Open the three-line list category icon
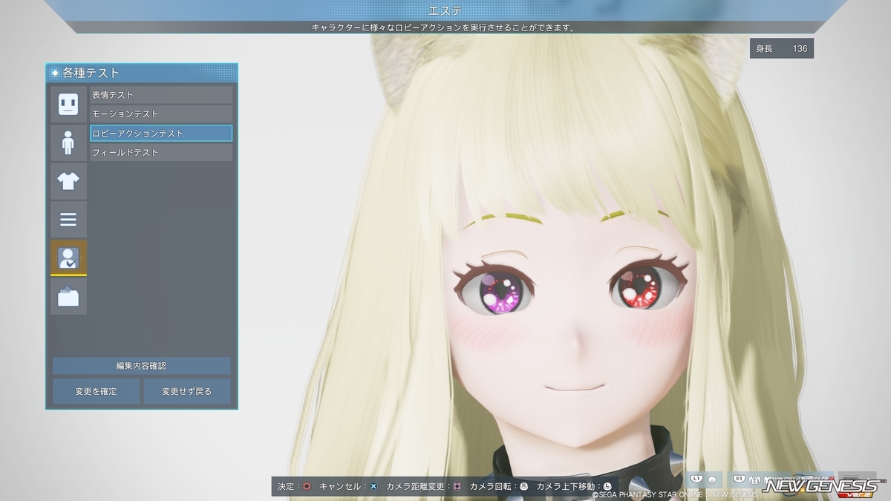The image size is (891, 501). click(x=68, y=219)
